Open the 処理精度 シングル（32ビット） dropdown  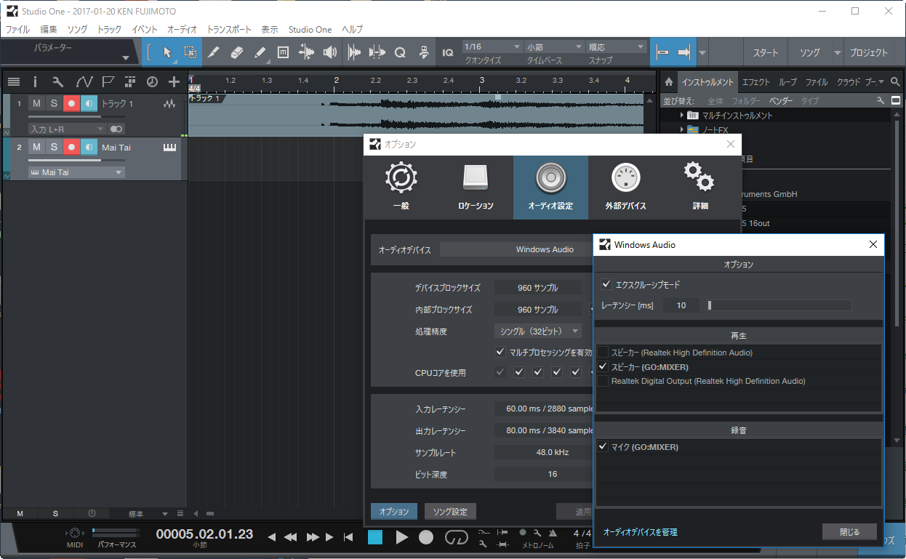pos(538,331)
